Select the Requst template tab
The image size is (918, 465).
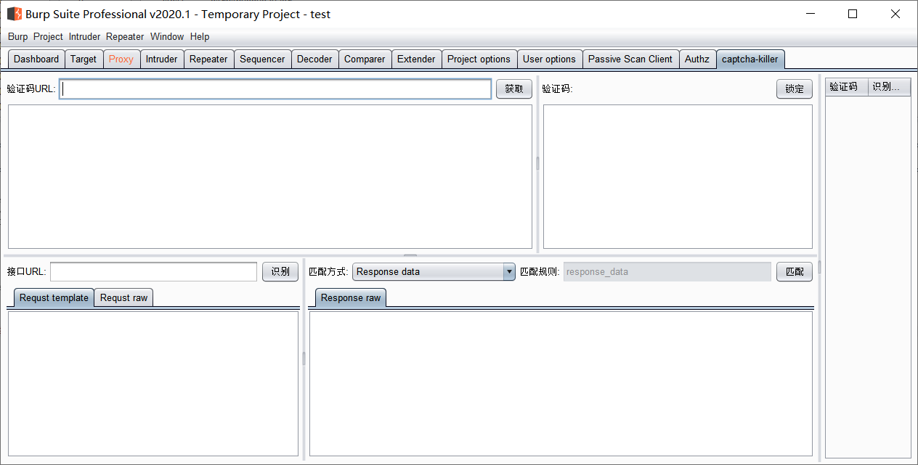54,297
